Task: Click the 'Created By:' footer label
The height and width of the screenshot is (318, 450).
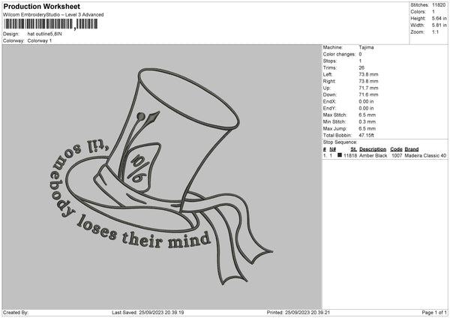Action: click(16, 313)
